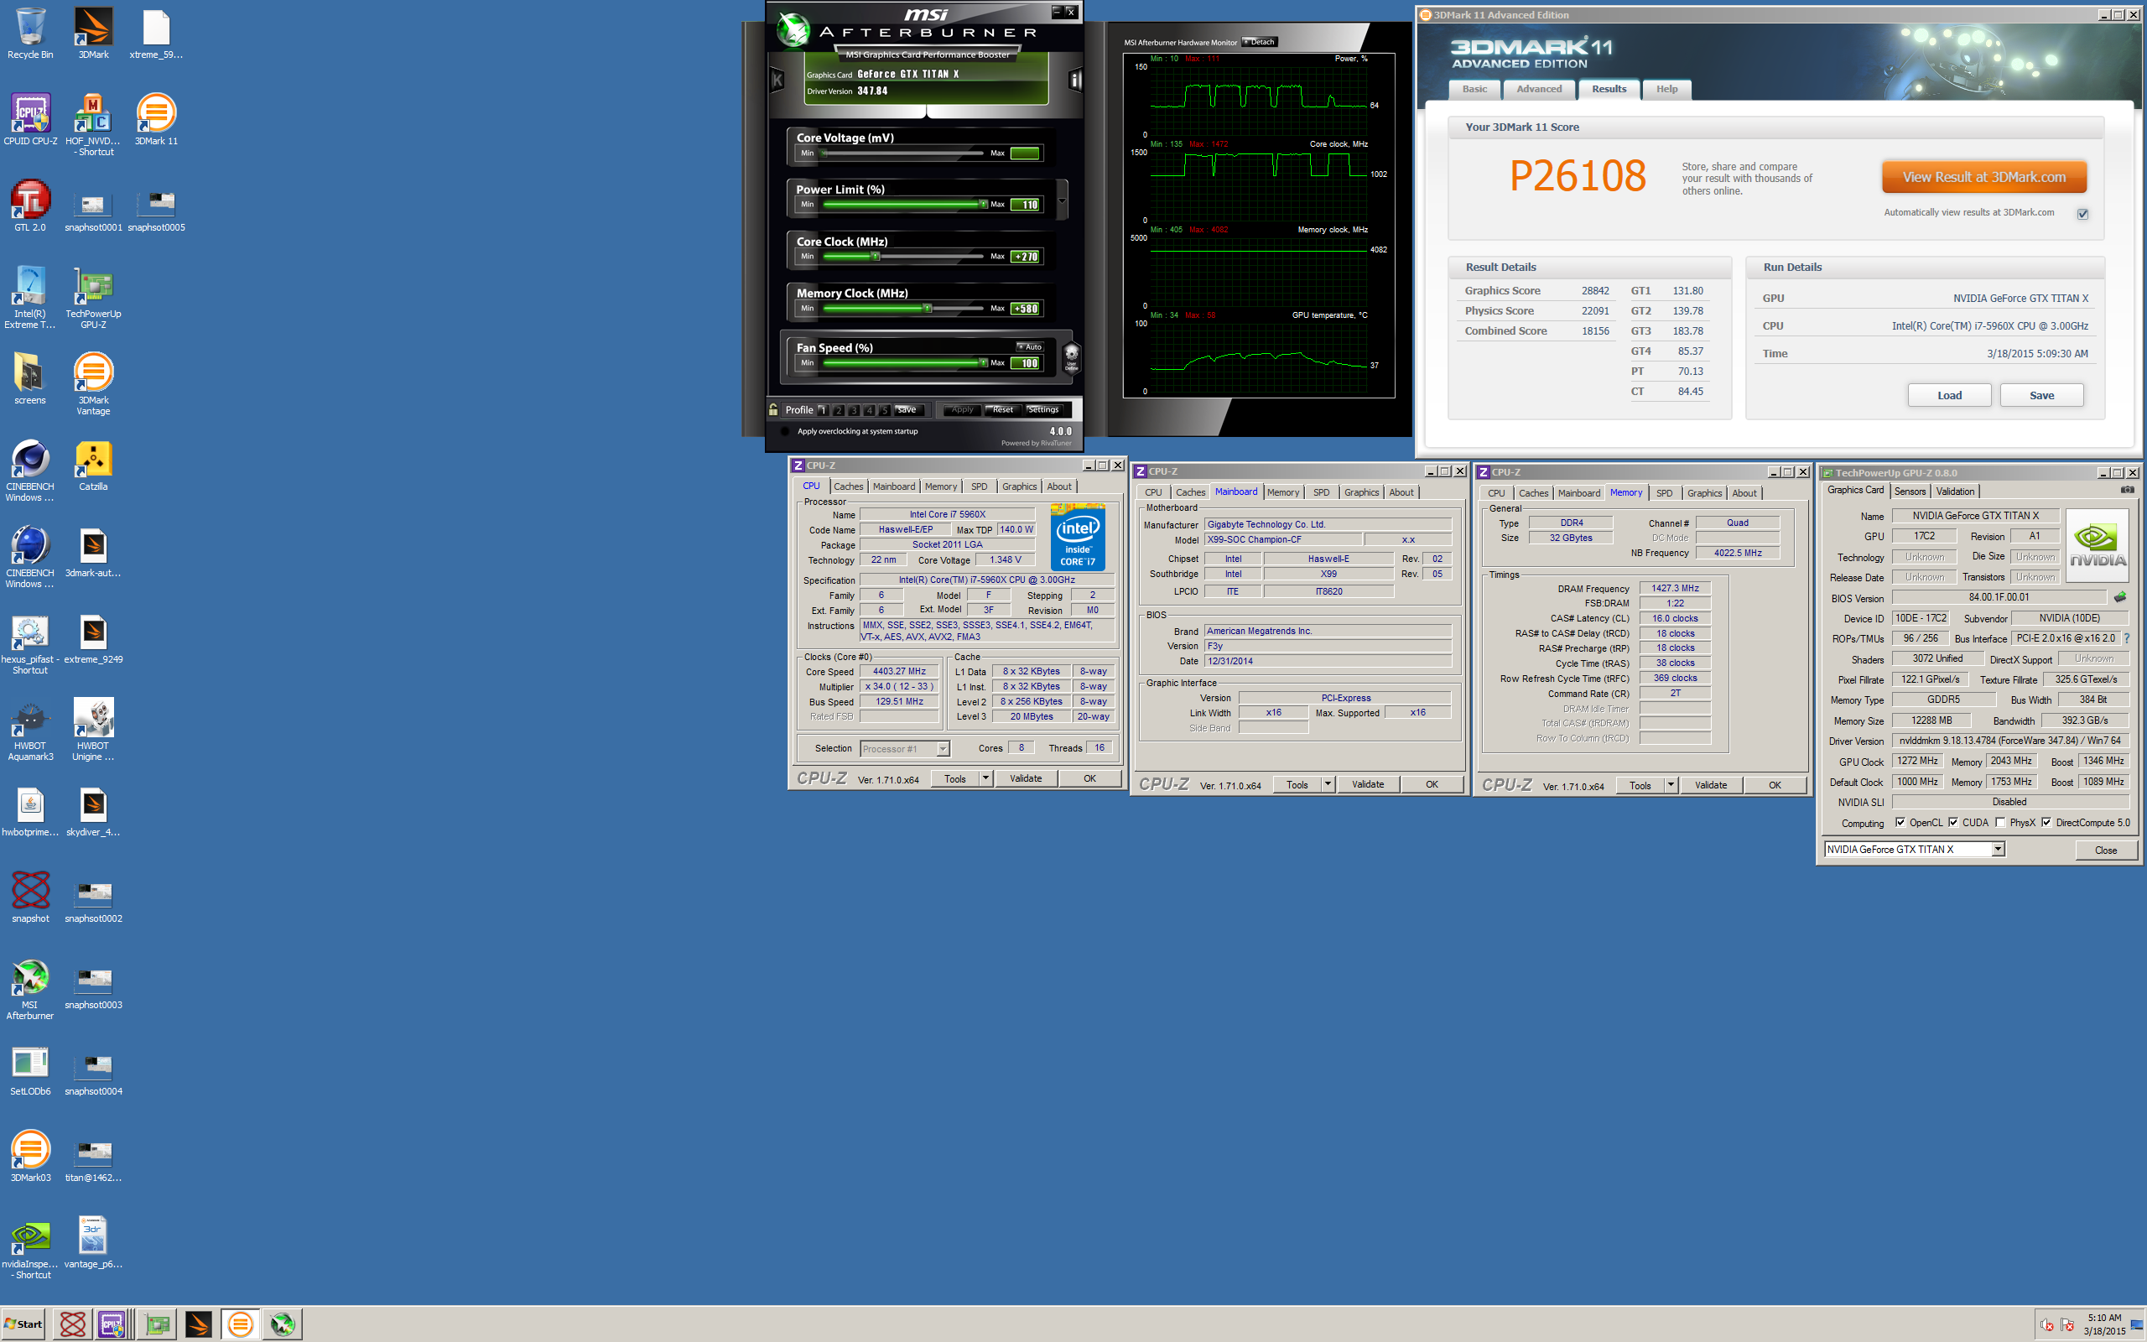Open the Recycle Bin

click(x=30, y=34)
